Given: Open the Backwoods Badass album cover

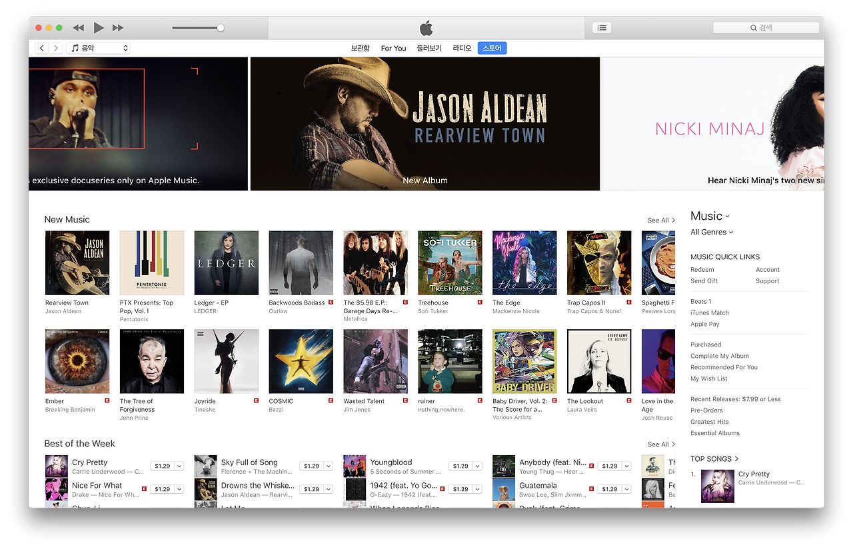Looking at the screenshot, I should coord(301,263).
